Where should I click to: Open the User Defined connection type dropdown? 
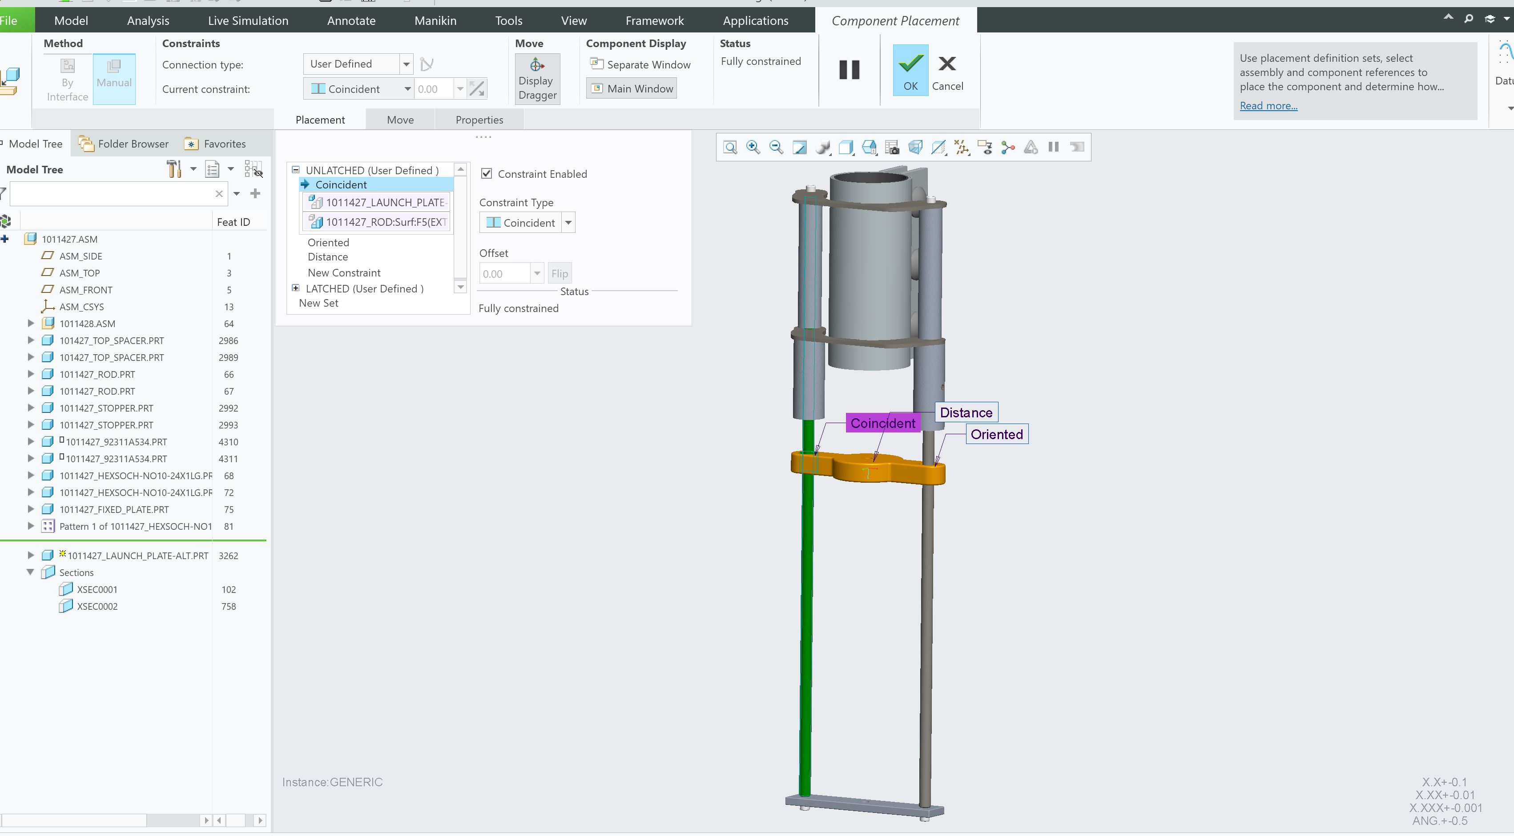click(406, 64)
